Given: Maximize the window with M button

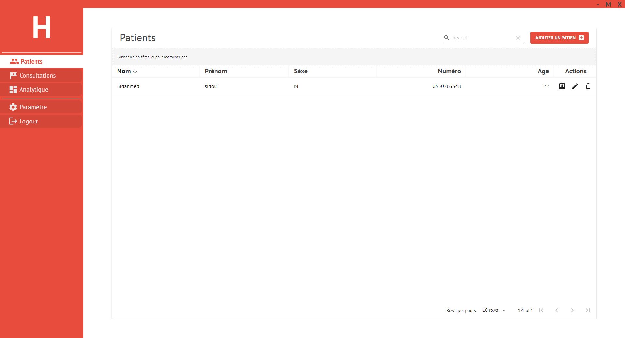Looking at the screenshot, I should click(x=608, y=5).
